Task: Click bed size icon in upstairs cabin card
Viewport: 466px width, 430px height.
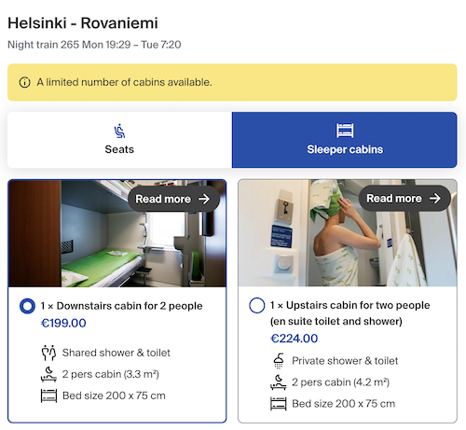Action: (x=279, y=404)
